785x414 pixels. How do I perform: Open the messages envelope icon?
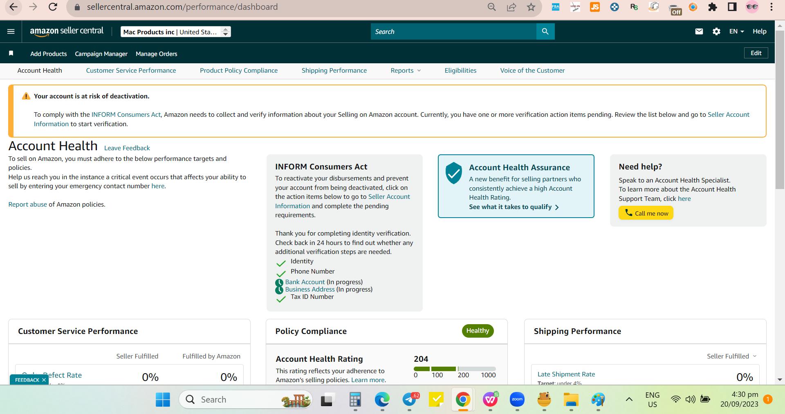699,31
